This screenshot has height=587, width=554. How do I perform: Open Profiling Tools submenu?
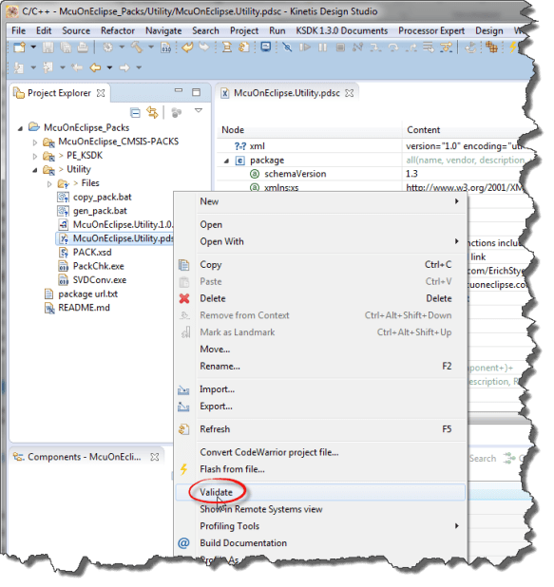pos(320,526)
